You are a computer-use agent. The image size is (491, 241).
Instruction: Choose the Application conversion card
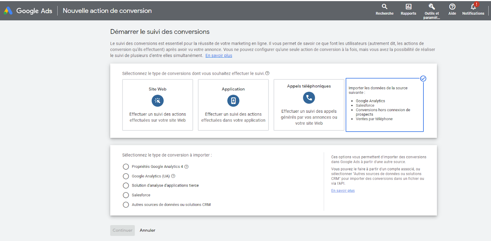coord(233,105)
